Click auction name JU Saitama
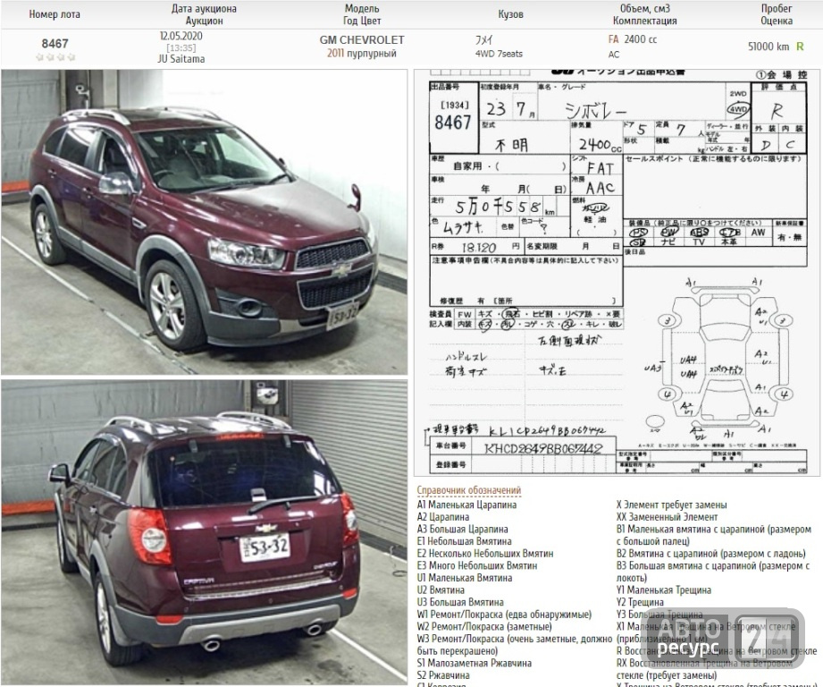The height and width of the screenshot is (687, 823). [x=181, y=59]
